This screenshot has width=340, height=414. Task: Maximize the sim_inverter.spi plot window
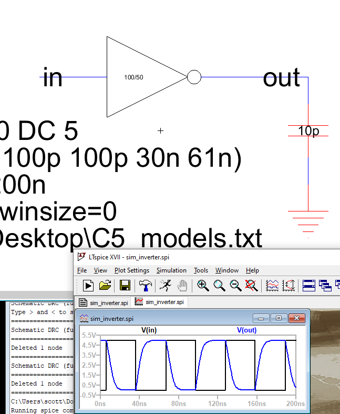pos(279,318)
